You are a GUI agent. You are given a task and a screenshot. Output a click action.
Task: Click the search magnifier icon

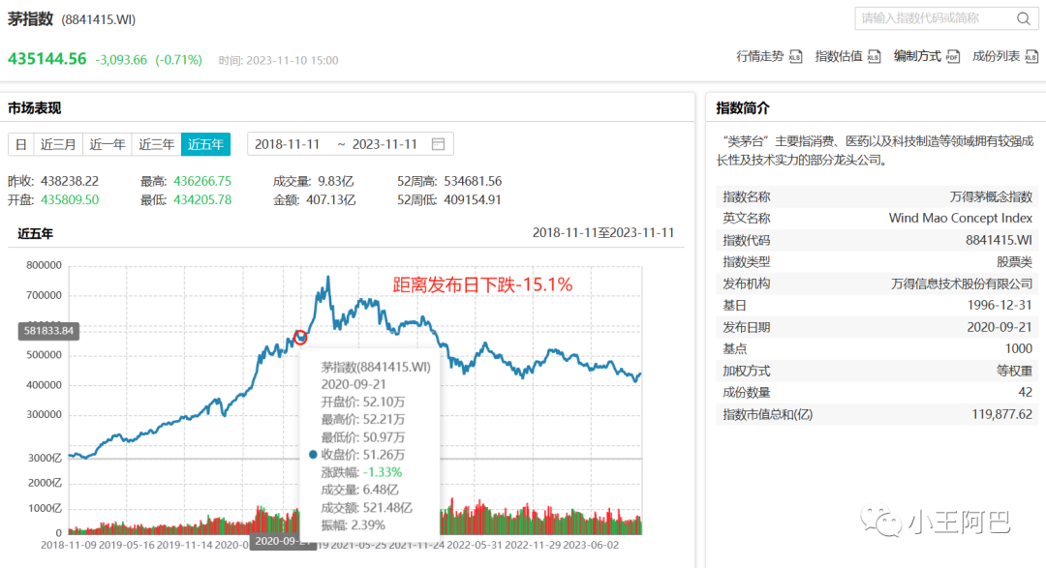[x=1024, y=18]
